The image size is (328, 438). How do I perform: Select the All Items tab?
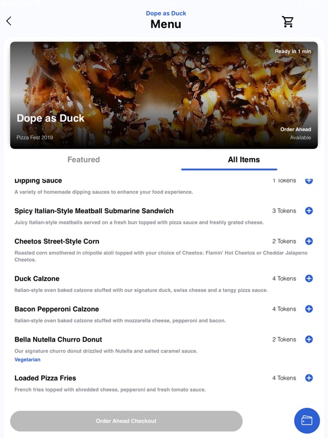pyautogui.click(x=244, y=160)
